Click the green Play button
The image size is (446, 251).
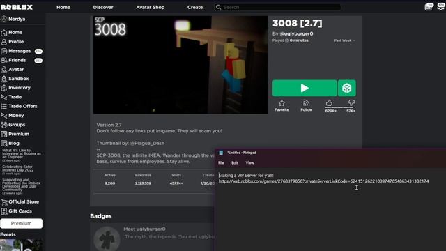tap(305, 88)
